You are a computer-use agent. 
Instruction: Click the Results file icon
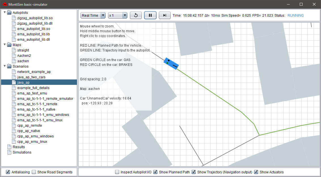pyautogui.click(x=9, y=147)
